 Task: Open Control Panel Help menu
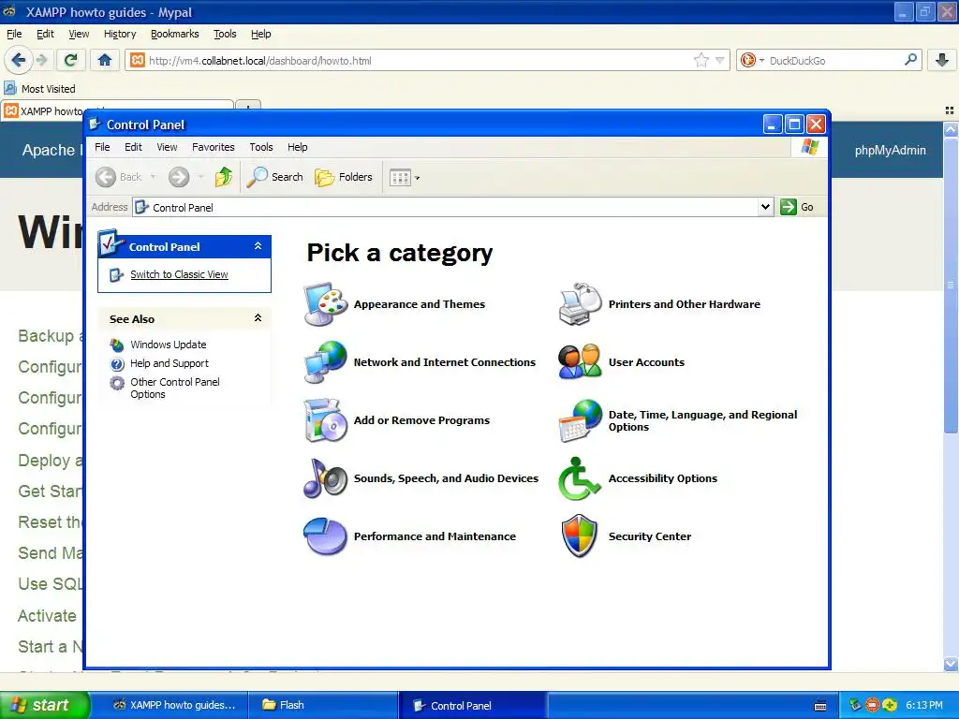[x=297, y=147]
